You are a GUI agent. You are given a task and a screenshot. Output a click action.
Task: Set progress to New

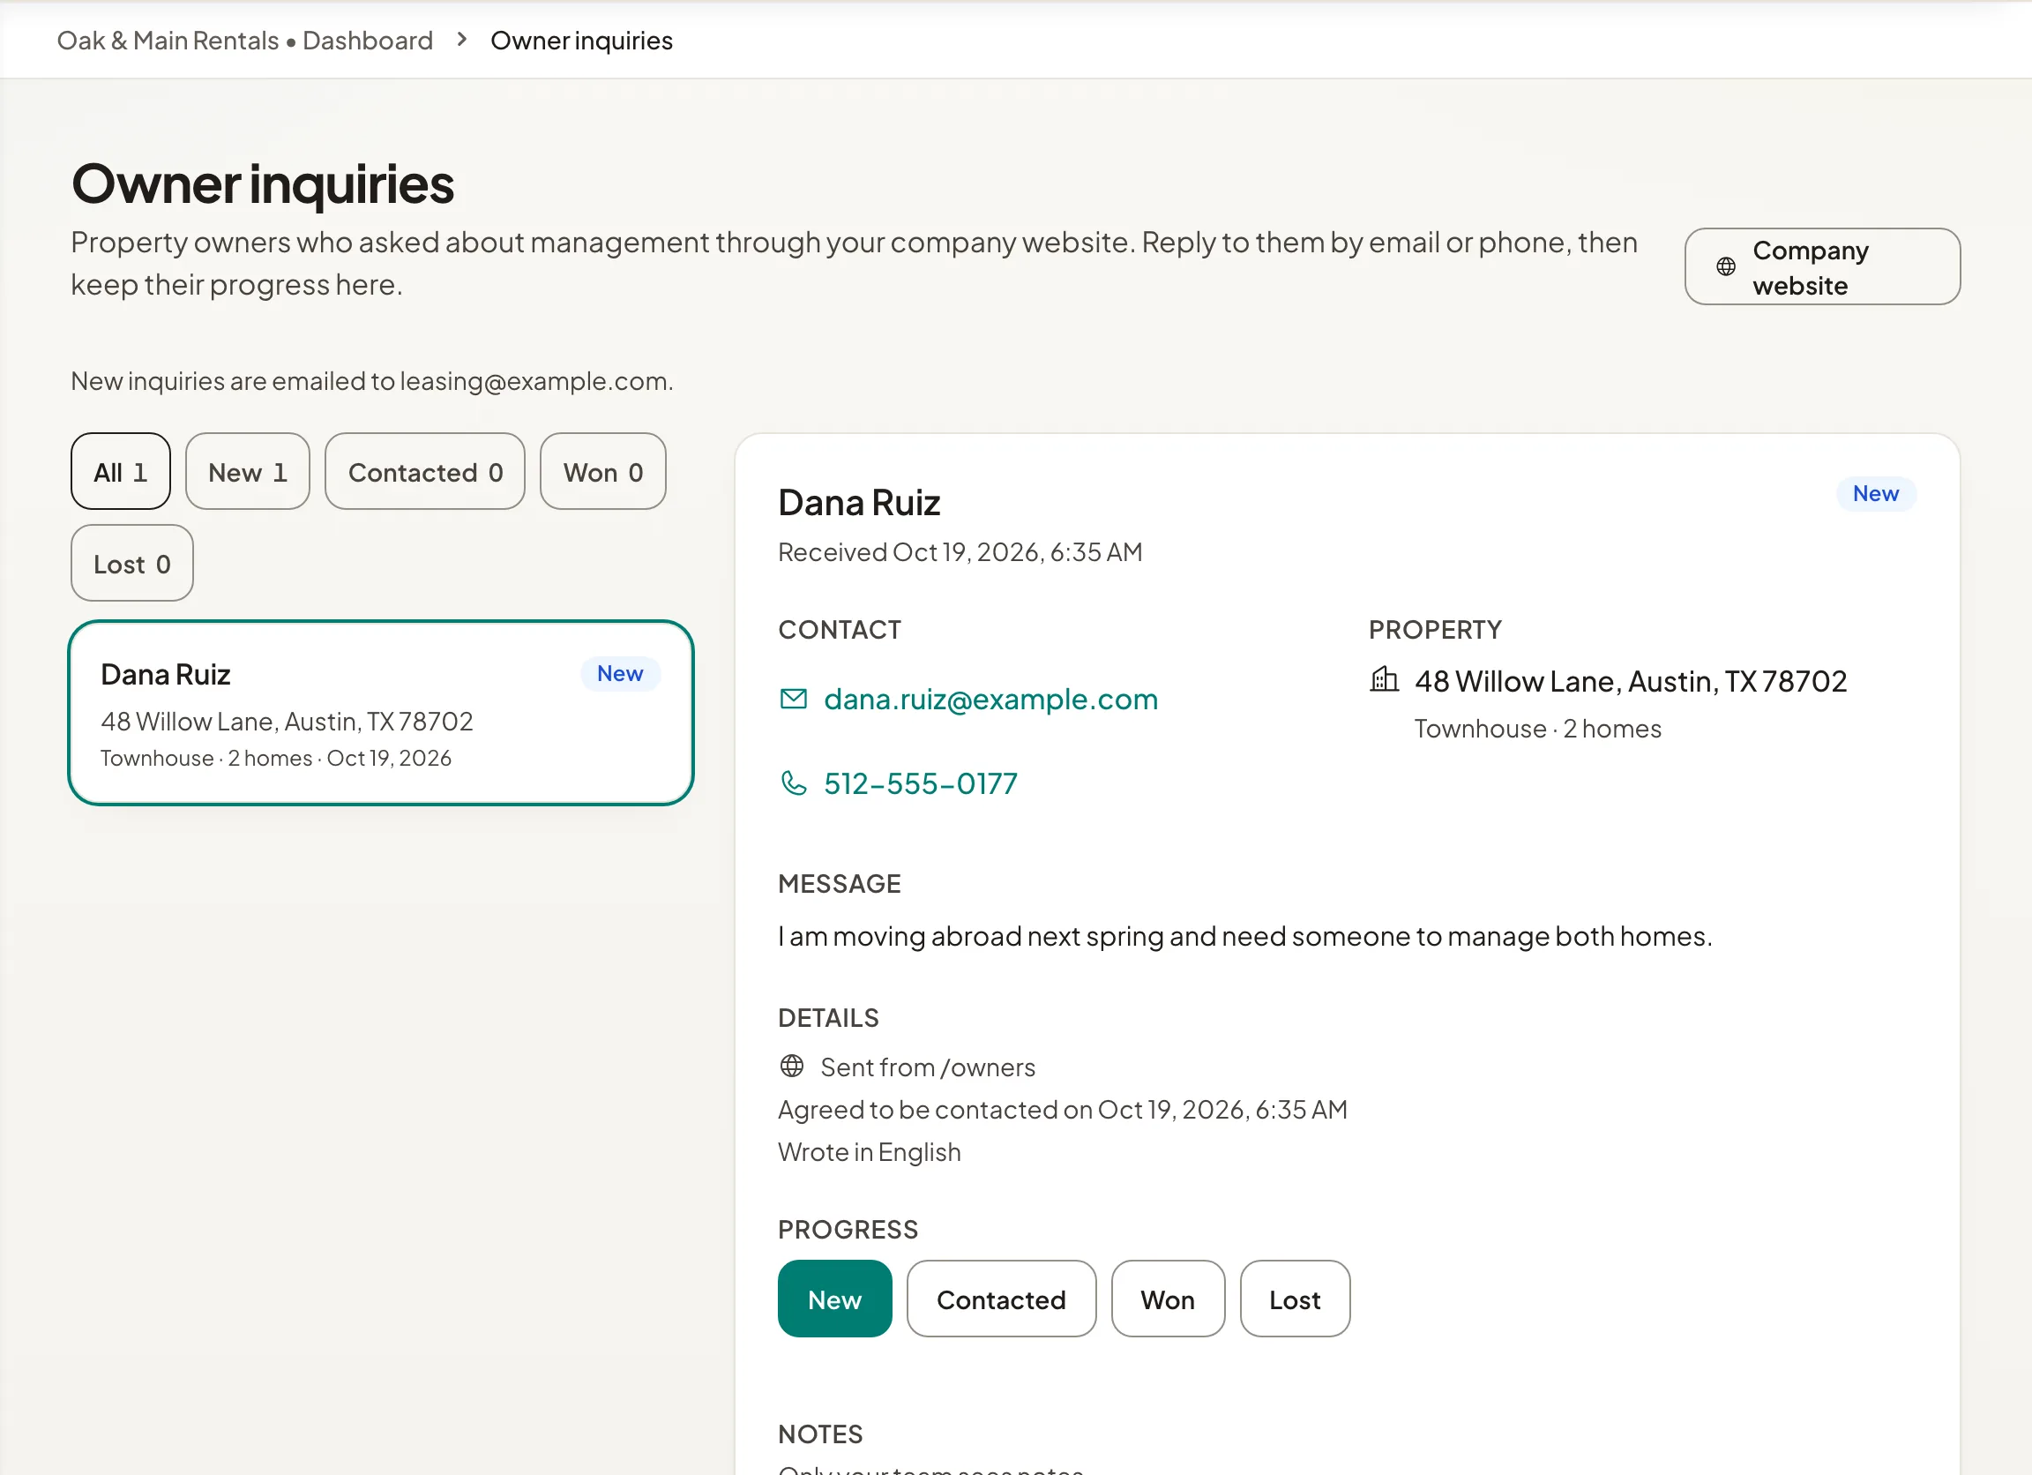pos(834,1299)
